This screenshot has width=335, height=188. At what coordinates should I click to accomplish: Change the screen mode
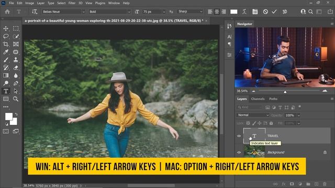pos(16,131)
